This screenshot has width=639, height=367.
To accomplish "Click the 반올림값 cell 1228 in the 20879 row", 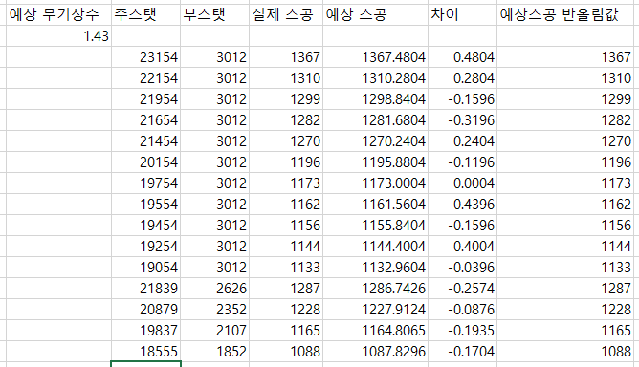I will (565, 309).
